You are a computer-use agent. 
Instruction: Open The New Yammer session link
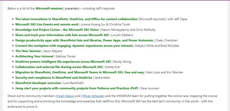[x=28, y=51]
